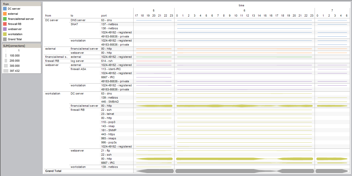Screen dimensions: 352x176
Task: Select '161 - SNMP' port label
Action: pyautogui.click(x=109, y=130)
